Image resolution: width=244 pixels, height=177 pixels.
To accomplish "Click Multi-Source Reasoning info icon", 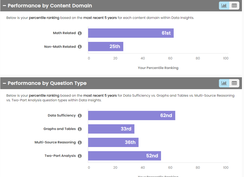I will click(x=80, y=142).
